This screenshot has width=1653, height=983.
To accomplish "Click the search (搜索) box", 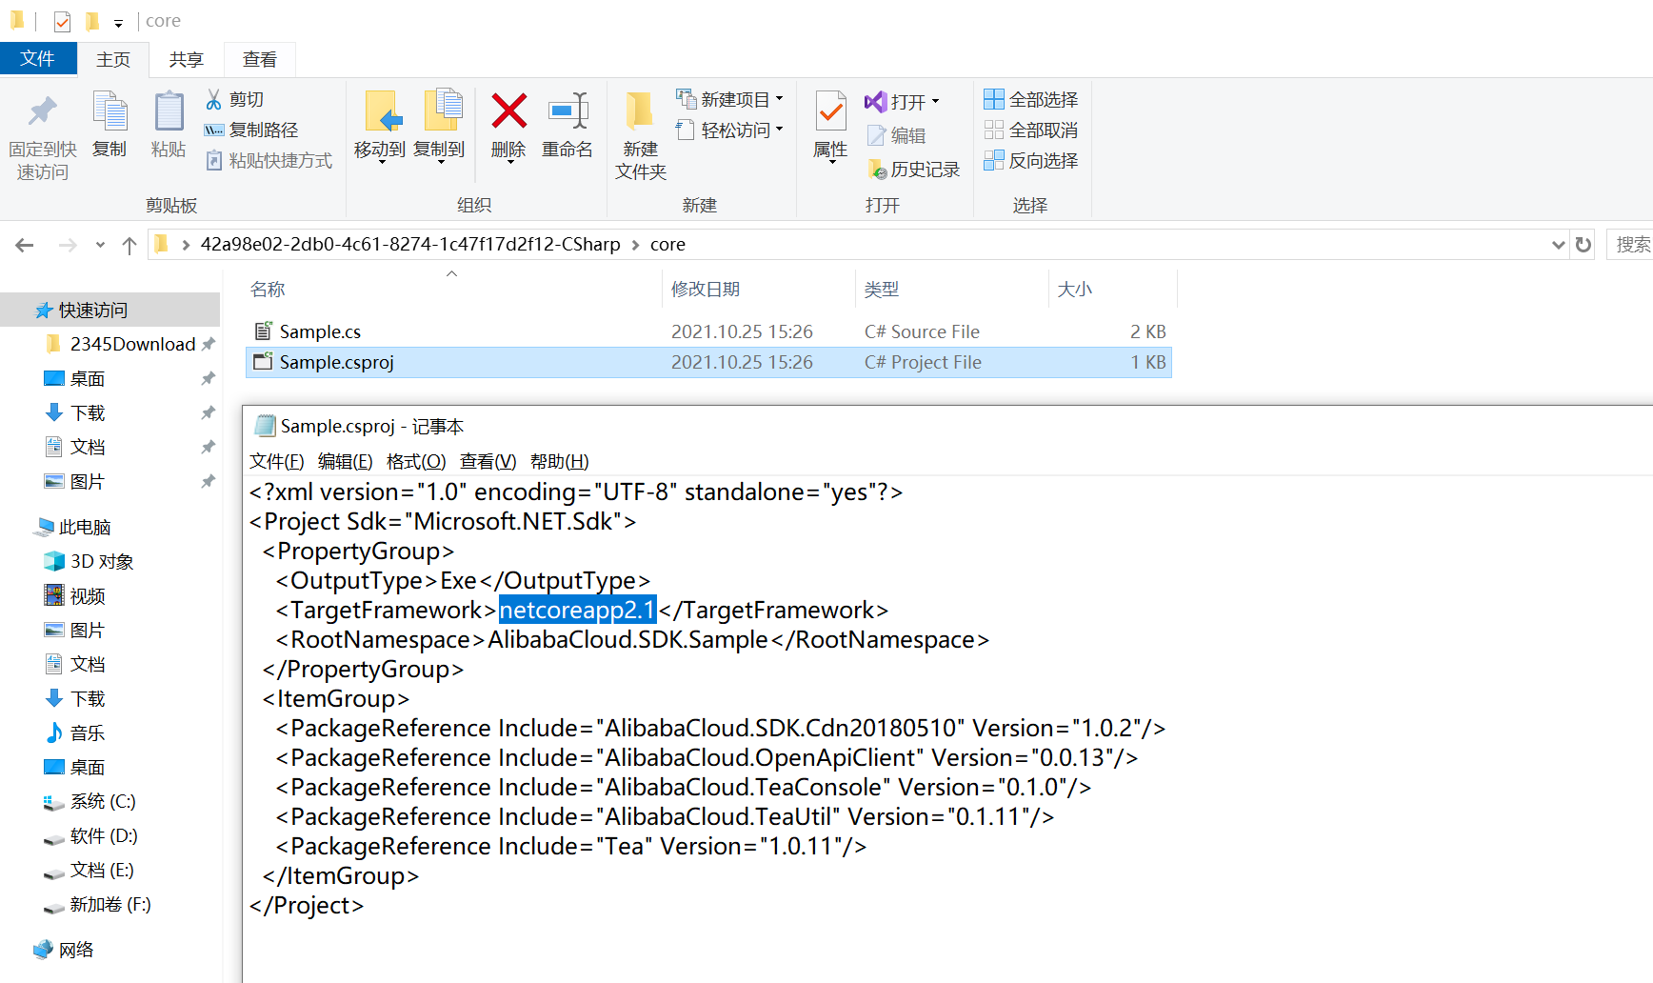I will click(x=1630, y=245).
